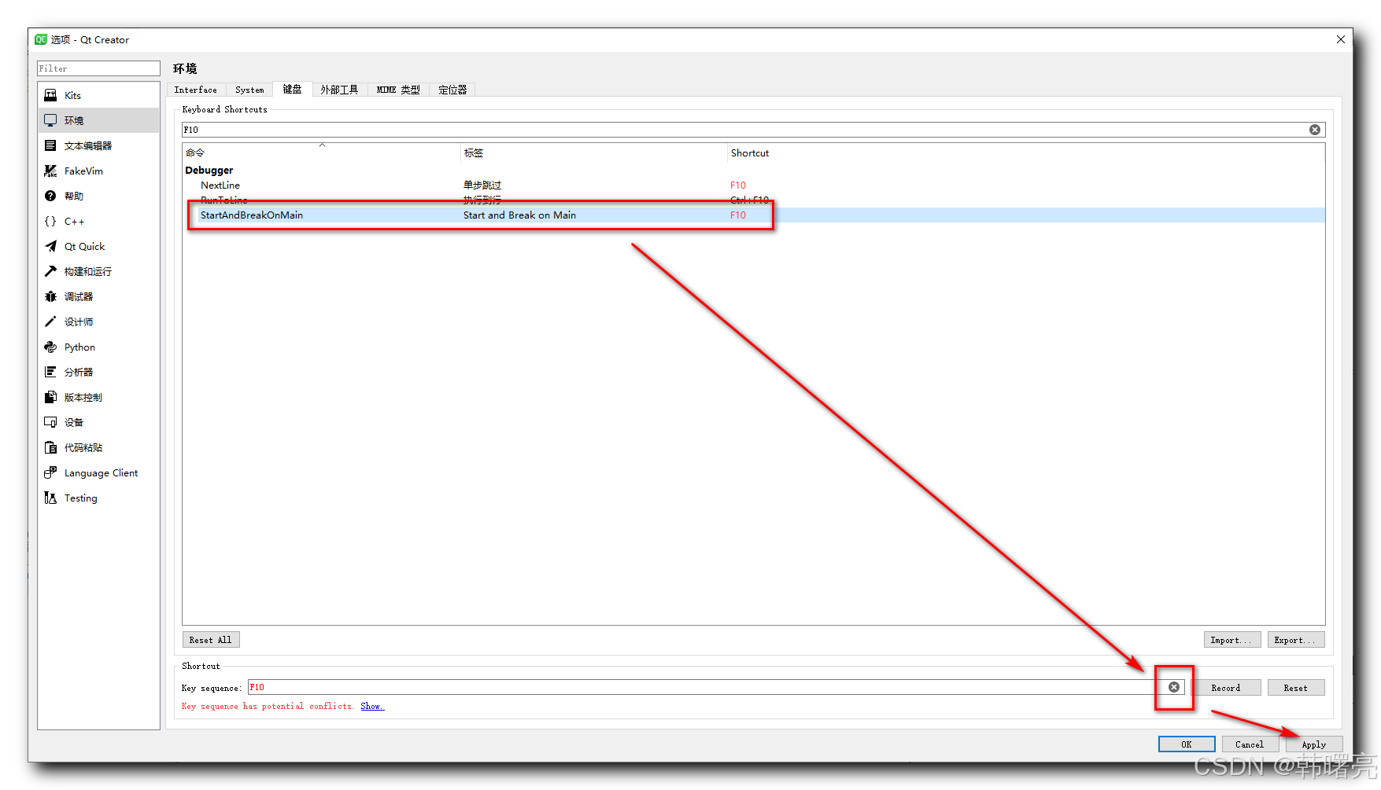Click the 单步跳过 label cell
Viewport: 1381px width, 790px height.
pyautogui.click(x=482, y=186)
